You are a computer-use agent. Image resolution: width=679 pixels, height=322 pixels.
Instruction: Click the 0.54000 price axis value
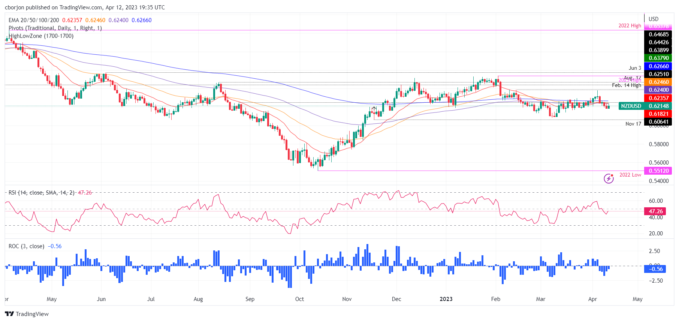659,181
